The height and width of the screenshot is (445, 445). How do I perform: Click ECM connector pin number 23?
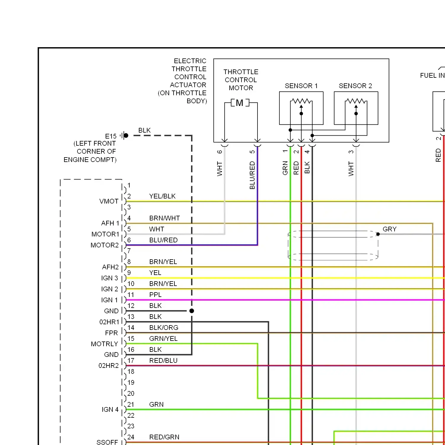point(131,426)
